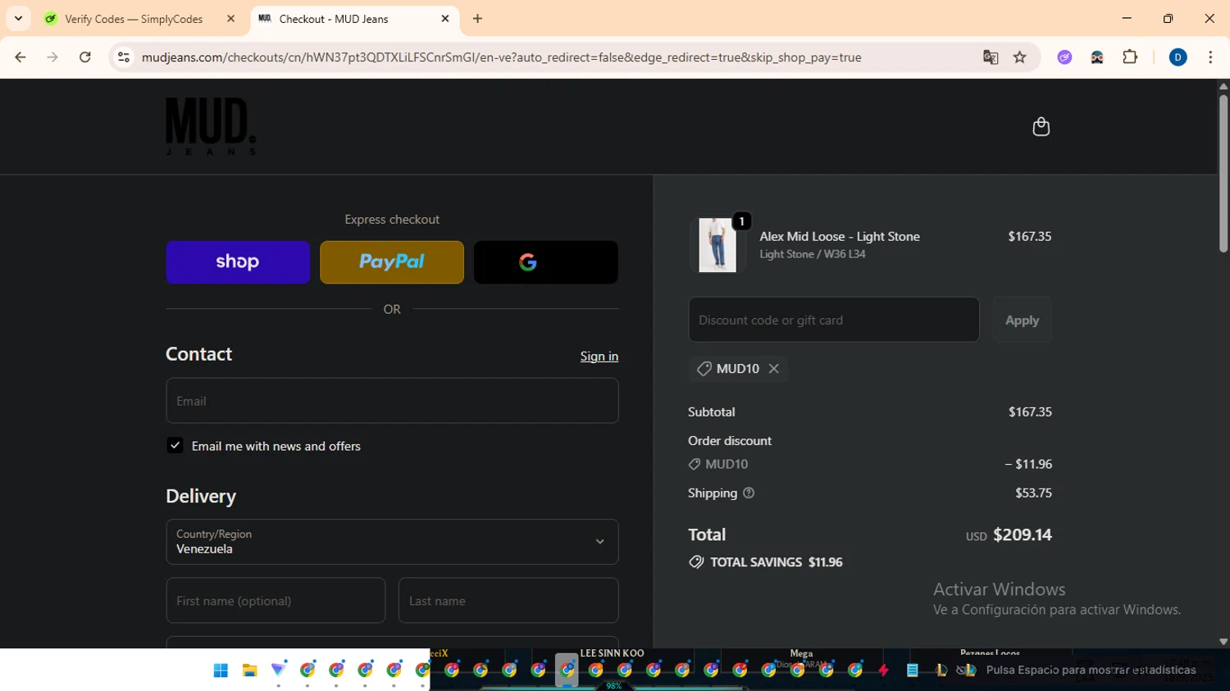
Task: View site information icon in address bar
Action: click(124, 57)
